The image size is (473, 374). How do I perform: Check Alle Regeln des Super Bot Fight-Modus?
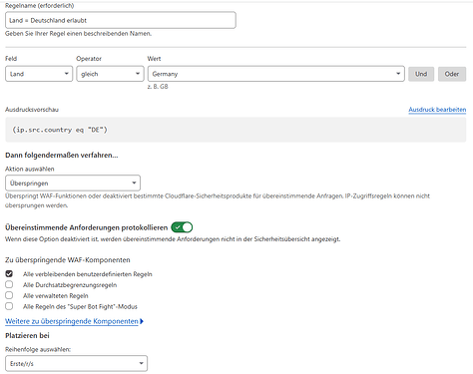(x=9, y=306)
